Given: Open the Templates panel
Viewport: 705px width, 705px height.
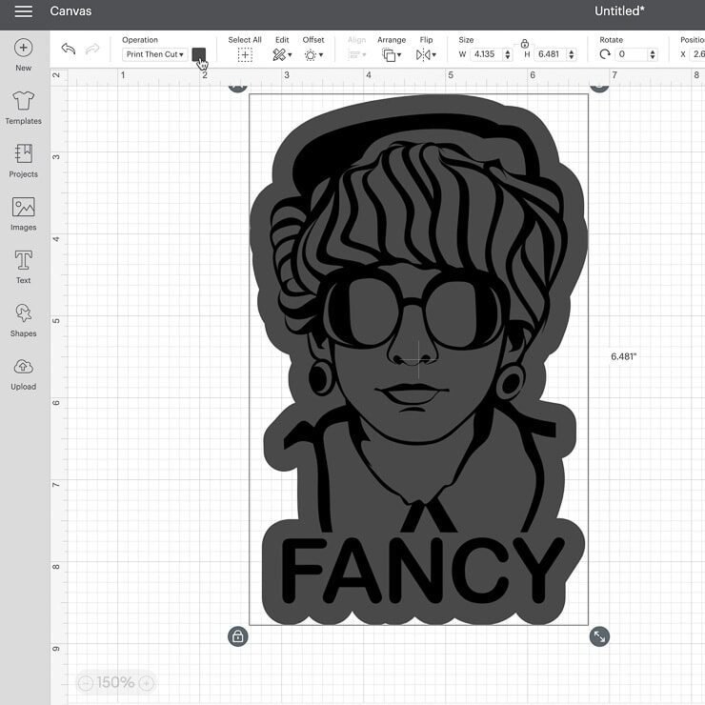Looking at the screenshot, I should pyautogui.click(x=24, y=102).
